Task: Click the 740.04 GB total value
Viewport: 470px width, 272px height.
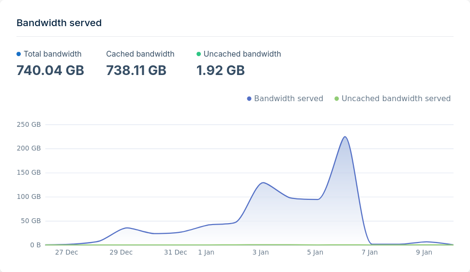Action: [x=50, y=71]
